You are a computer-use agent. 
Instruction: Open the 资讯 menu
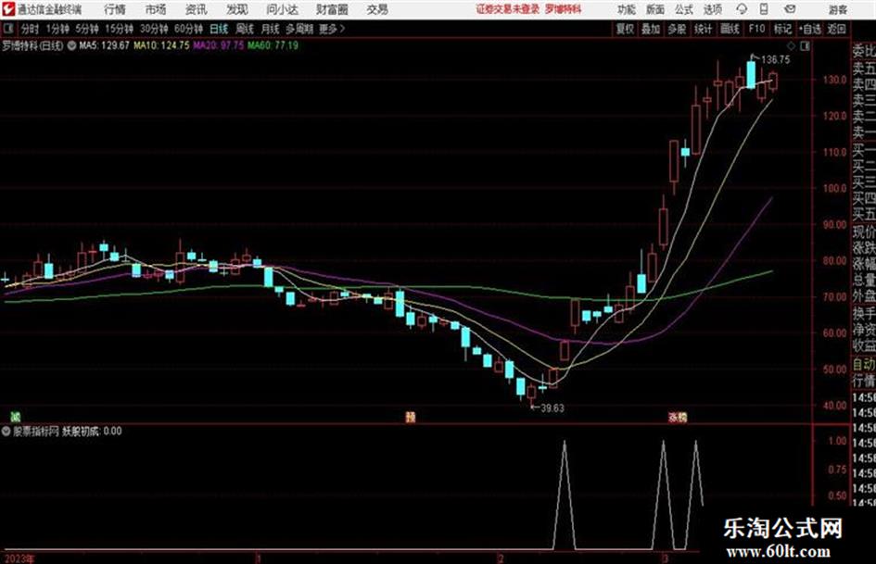tap(197, 9)
